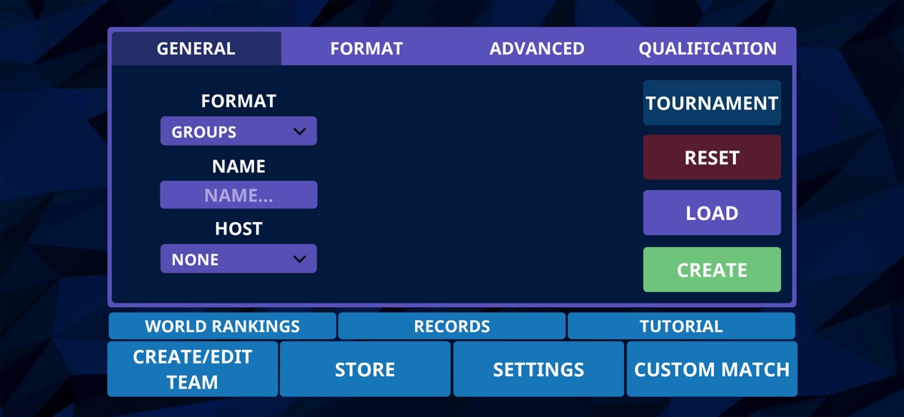Click the chevron arrow in Host selector
Viewport: 904px width, 417px height.
[x=300, y=259]
